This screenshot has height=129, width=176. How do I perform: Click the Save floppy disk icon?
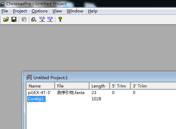tap(14, 19)
